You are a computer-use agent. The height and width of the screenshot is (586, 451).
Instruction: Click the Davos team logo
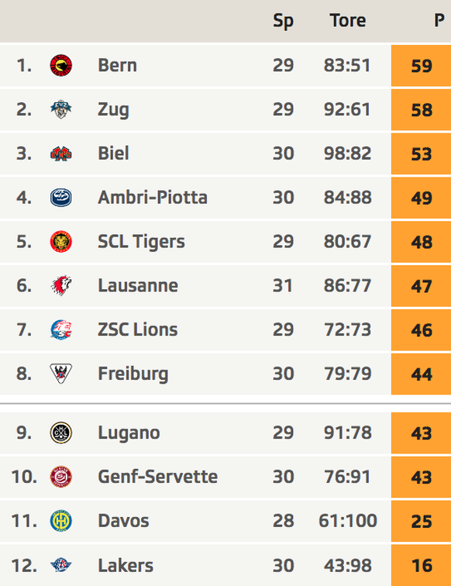(61, 521)
